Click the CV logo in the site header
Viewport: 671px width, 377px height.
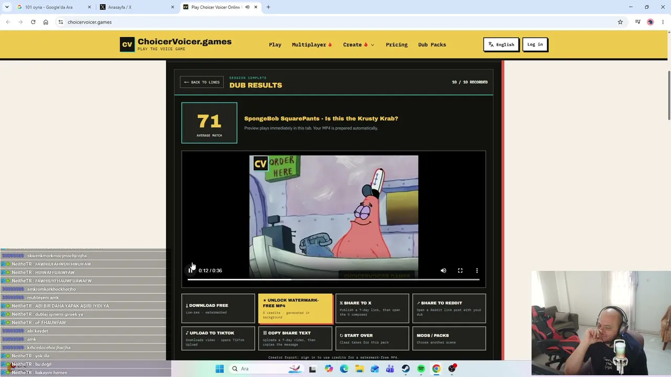pyautogui.click(x=127, y=45)
